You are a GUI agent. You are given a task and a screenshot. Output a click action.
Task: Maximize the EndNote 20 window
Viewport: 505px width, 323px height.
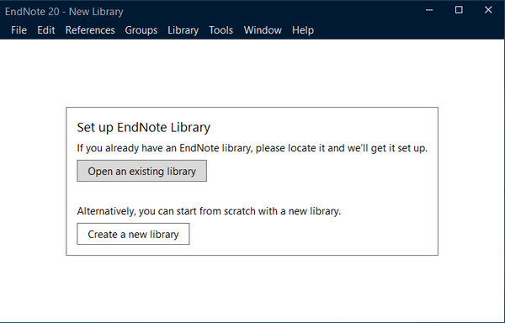[x=459, y=10]
